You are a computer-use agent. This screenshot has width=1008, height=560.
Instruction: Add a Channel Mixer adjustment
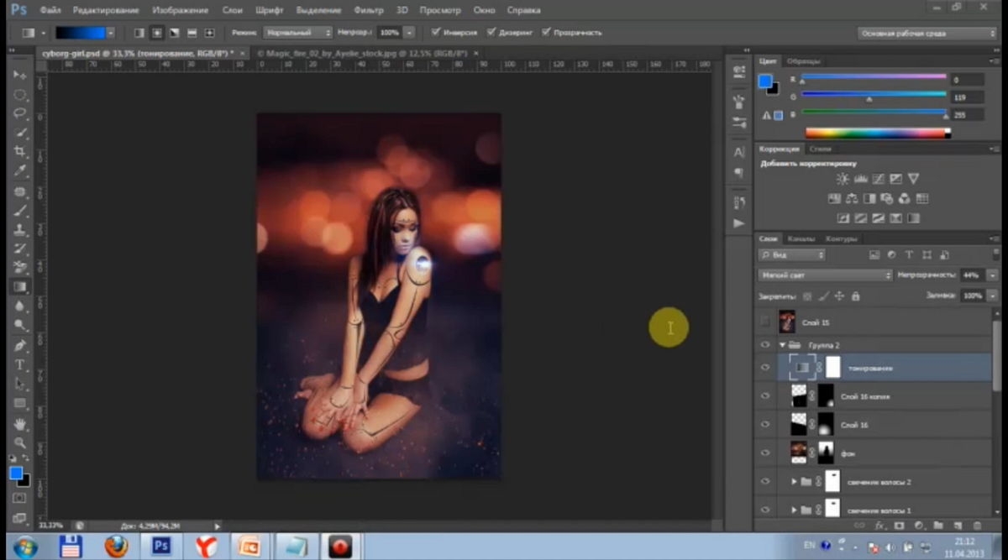[x=905, y=199]
